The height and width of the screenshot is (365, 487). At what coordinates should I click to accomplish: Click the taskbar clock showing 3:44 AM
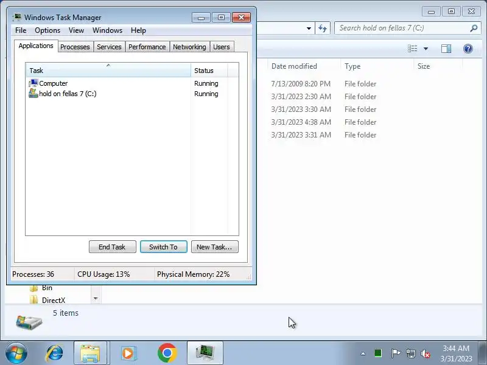[x=456, y=353]
